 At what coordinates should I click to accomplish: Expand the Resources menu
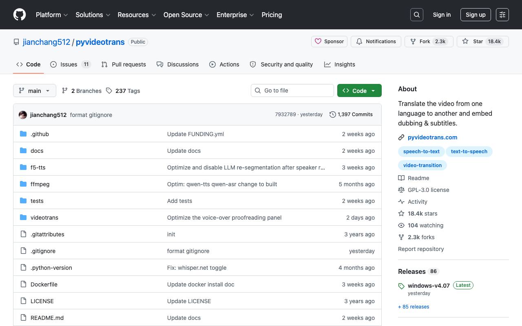pos(137,15)
